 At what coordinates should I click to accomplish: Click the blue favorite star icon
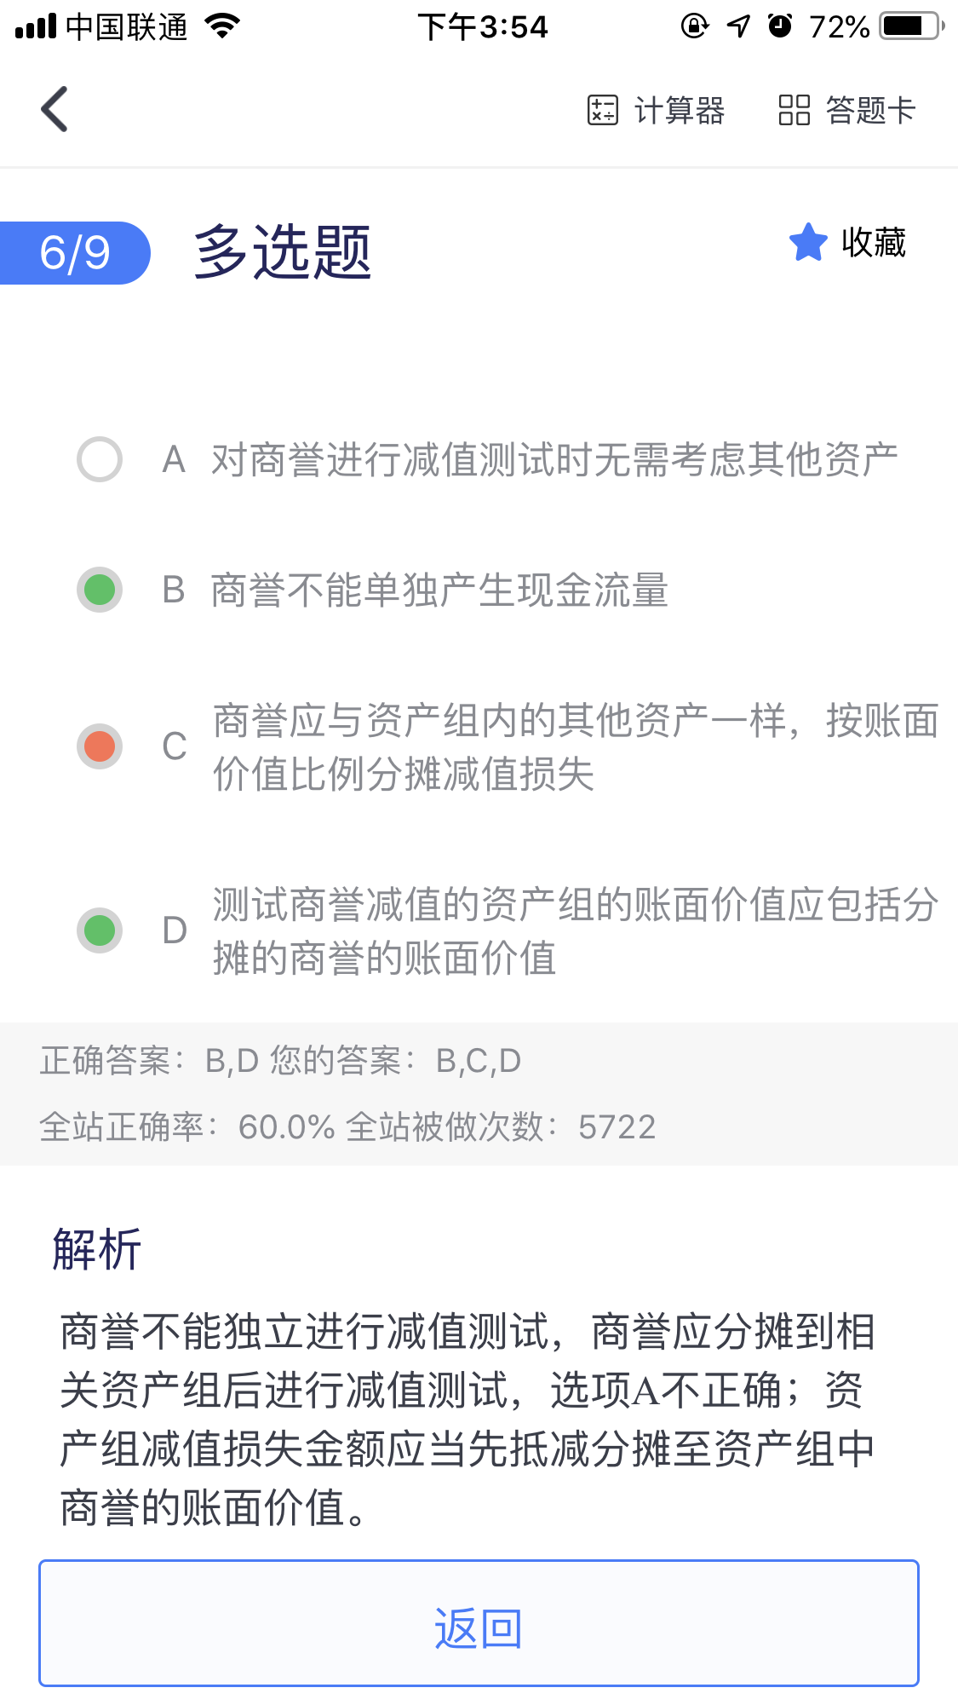(807, 243)
